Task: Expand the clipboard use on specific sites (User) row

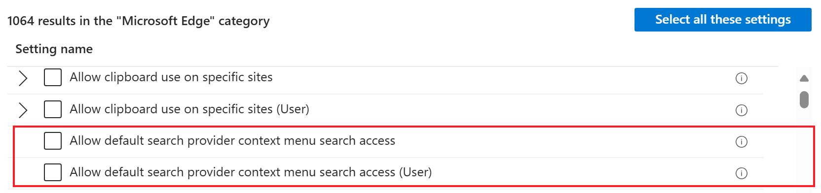Action: tap(23, 110)
